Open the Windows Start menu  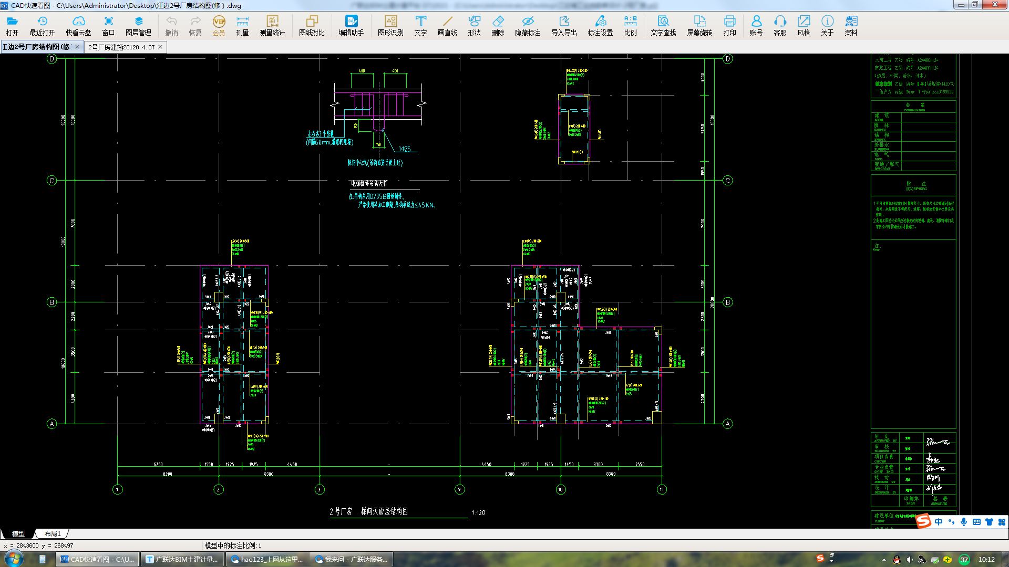pos(14,559)
